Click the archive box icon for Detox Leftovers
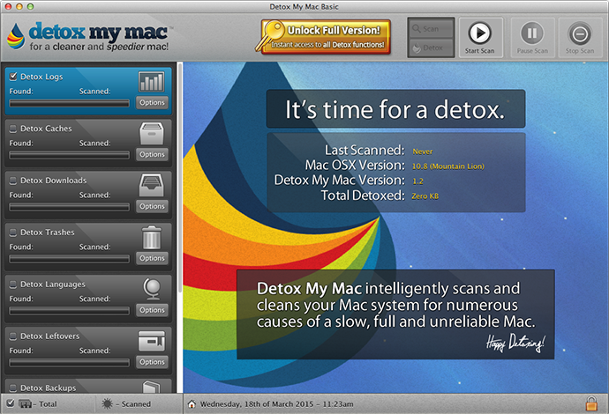Screen dimensions: 609x414 (152, 341)
